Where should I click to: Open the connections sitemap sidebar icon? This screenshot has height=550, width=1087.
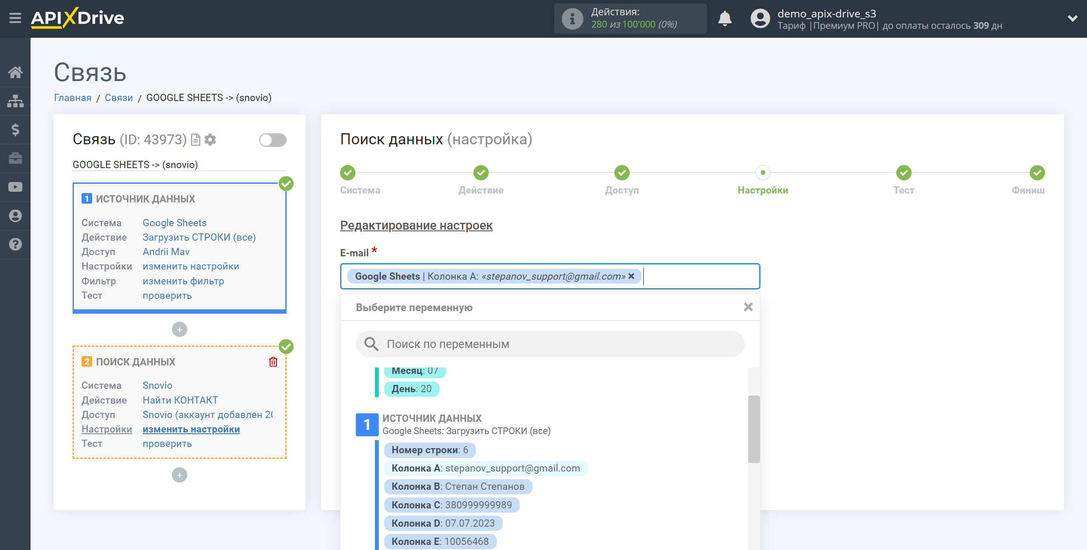[15, 101]
